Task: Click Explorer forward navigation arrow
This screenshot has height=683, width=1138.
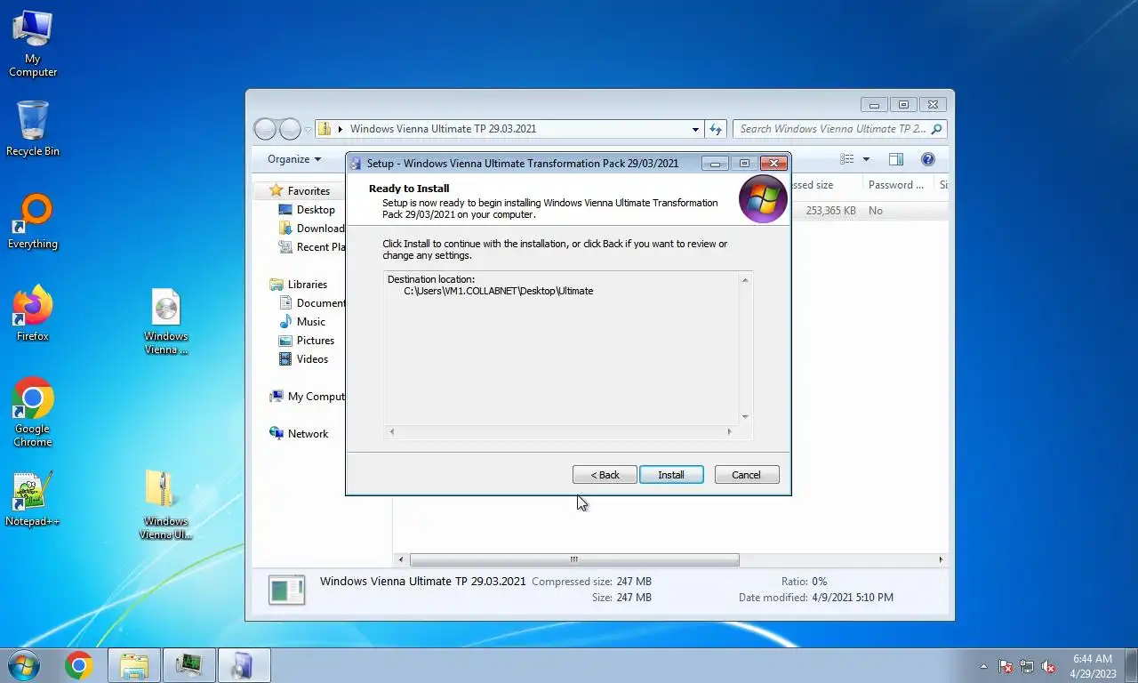Action: point(290,129)
